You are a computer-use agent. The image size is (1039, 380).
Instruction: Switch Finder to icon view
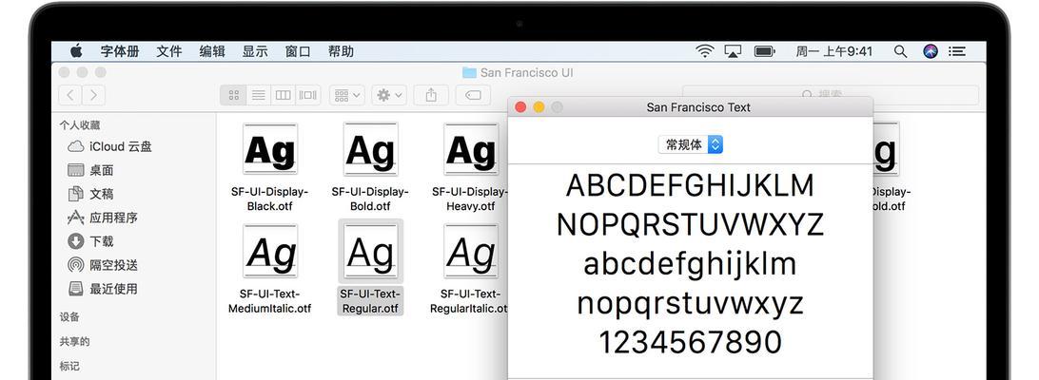pyautogui.click(x=233, y=95)
